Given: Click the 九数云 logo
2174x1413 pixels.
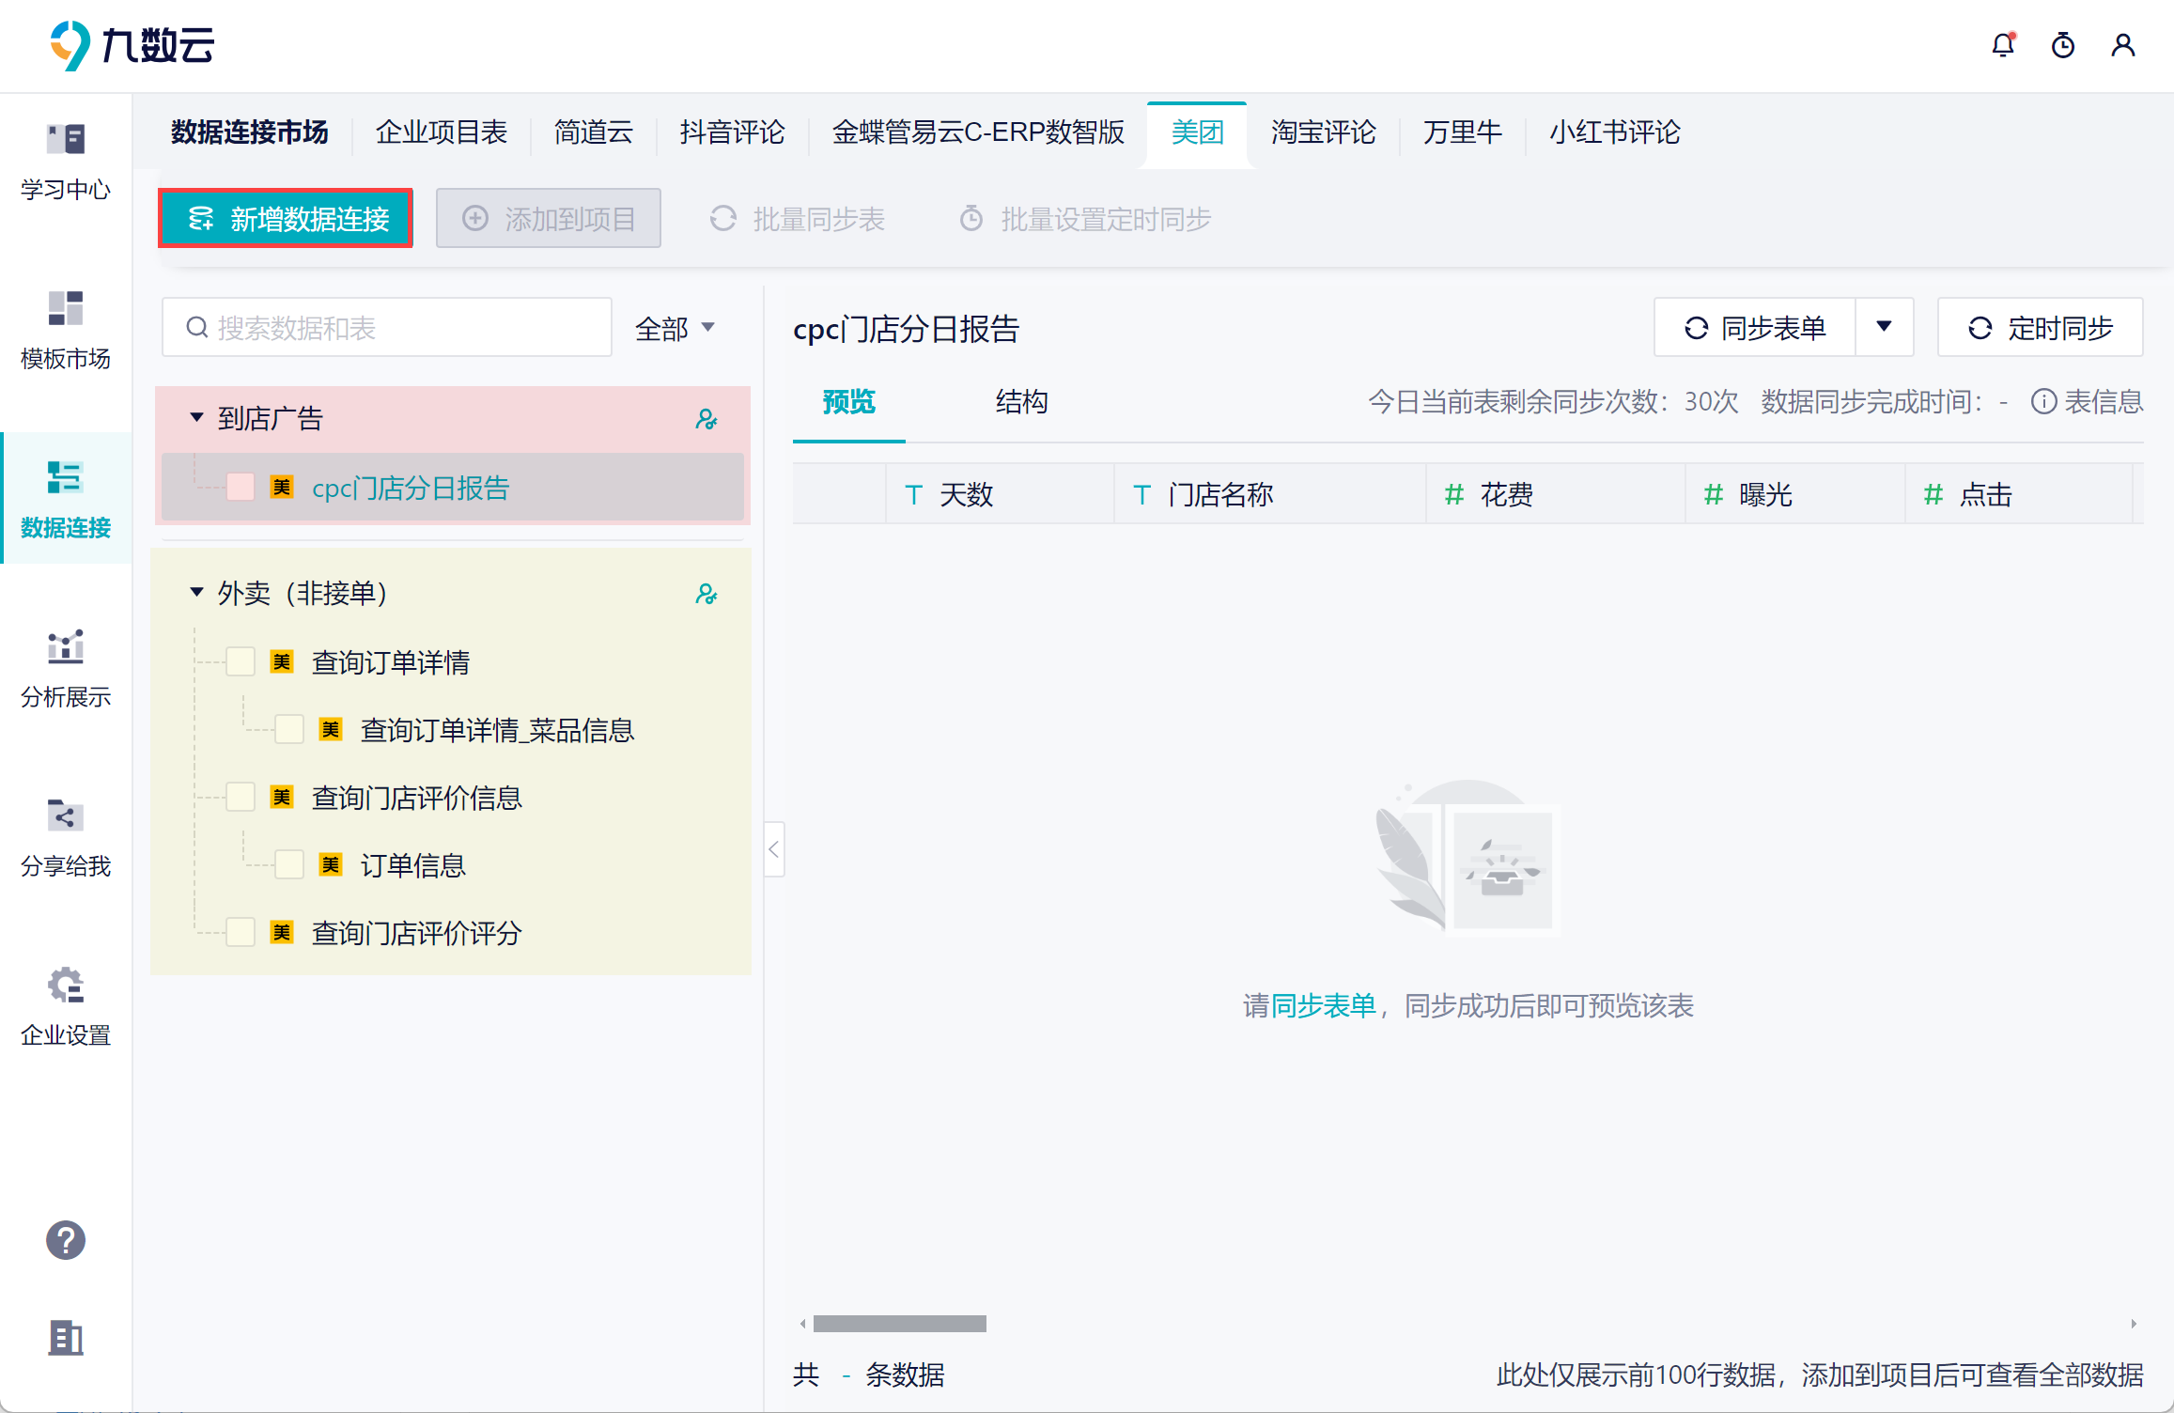Looking at the screenshot, I should 132,45.
